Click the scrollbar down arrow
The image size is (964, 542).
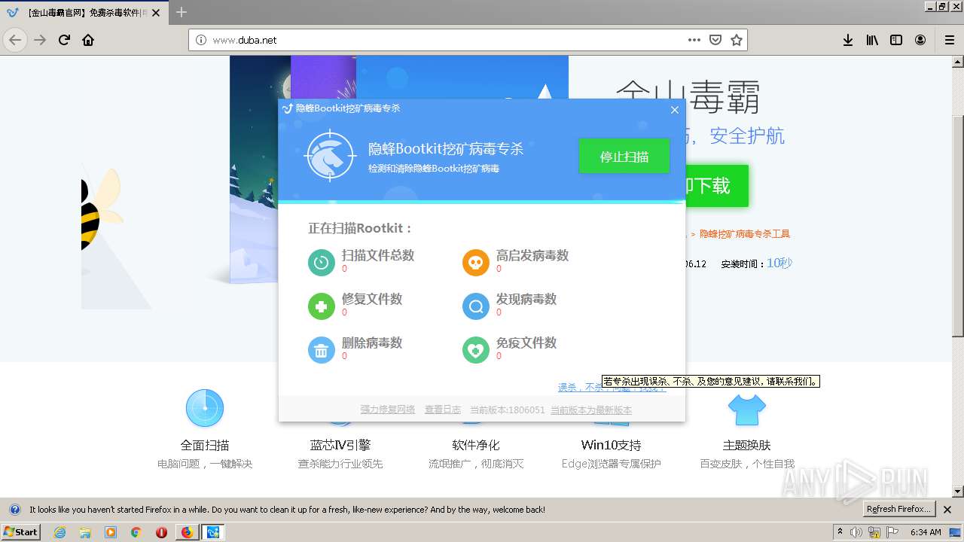tap(957, 492)
